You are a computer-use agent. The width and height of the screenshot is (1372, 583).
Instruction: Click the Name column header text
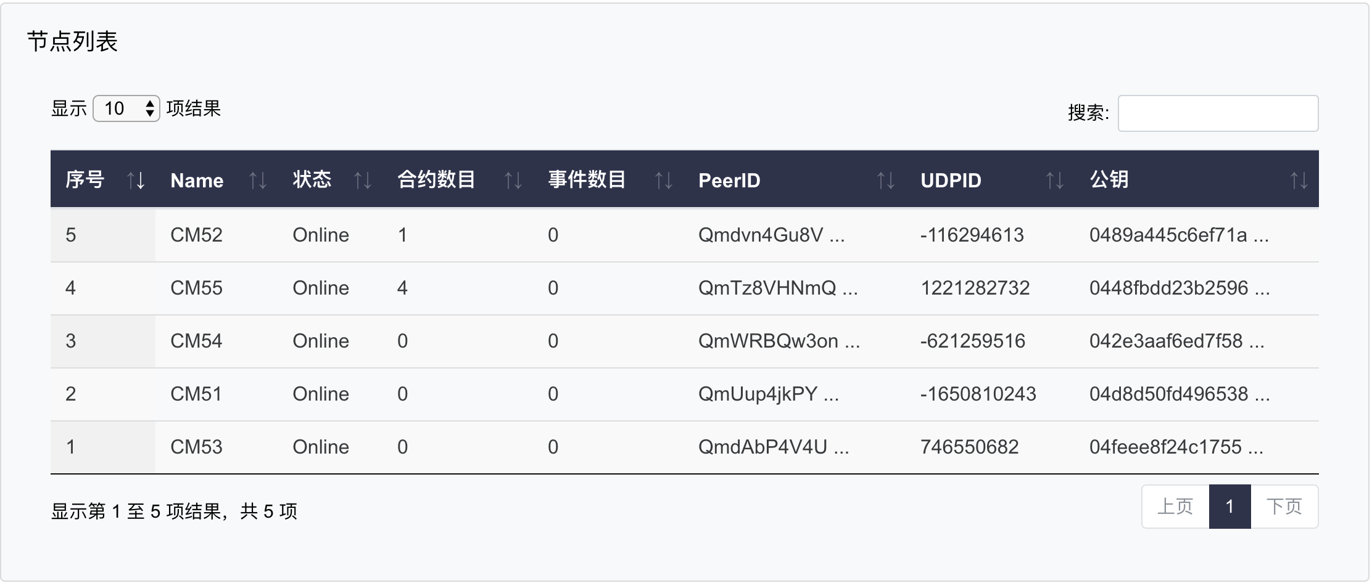click(x=197, y=181)
